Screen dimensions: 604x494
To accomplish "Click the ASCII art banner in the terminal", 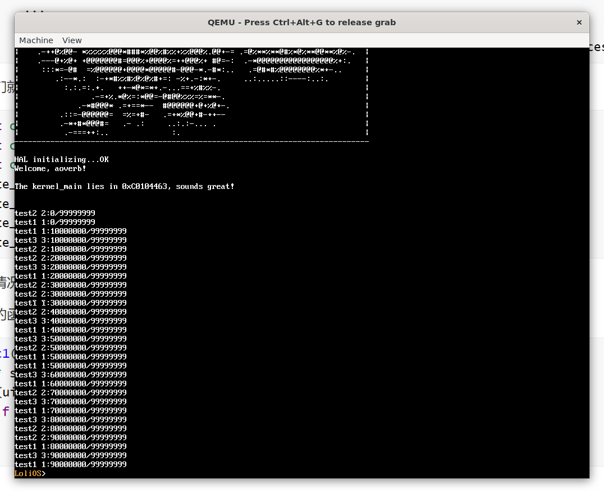I will tap(191, 90).
